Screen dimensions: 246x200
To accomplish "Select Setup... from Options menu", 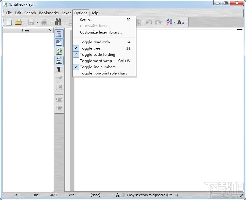I will tap(86, 20).
